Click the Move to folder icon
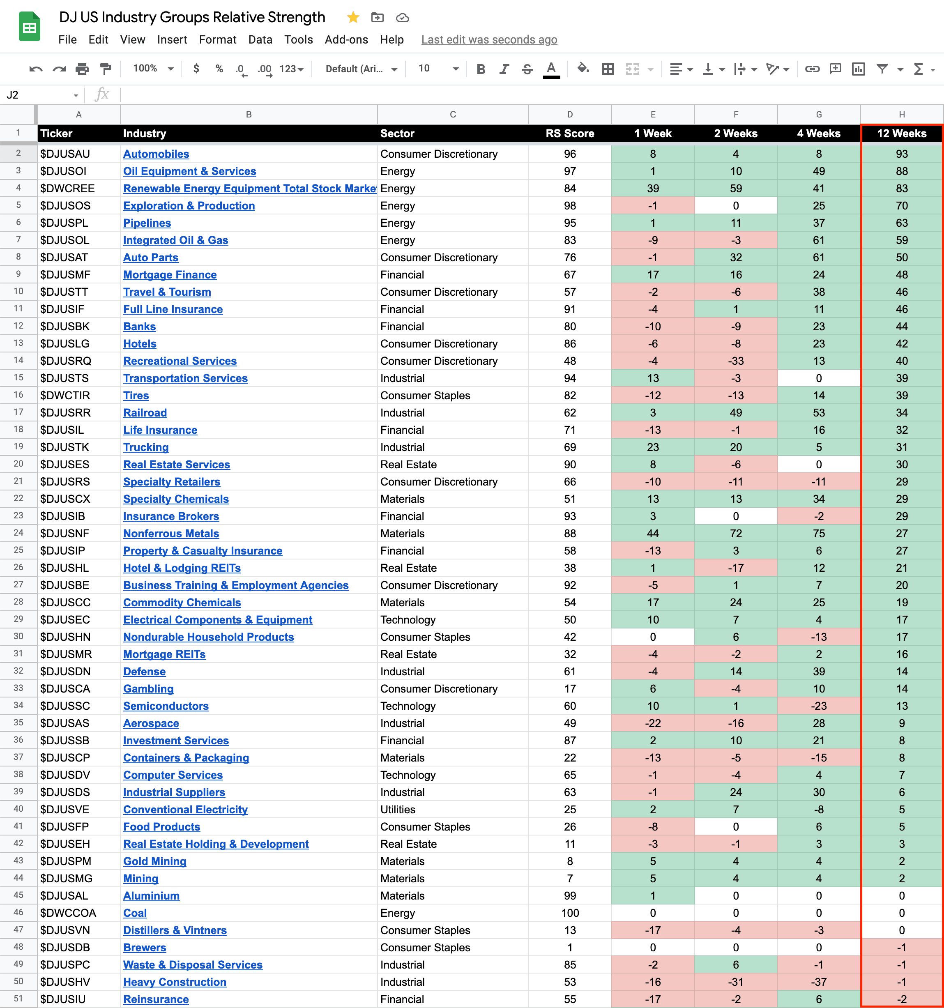 click(377, 18)
